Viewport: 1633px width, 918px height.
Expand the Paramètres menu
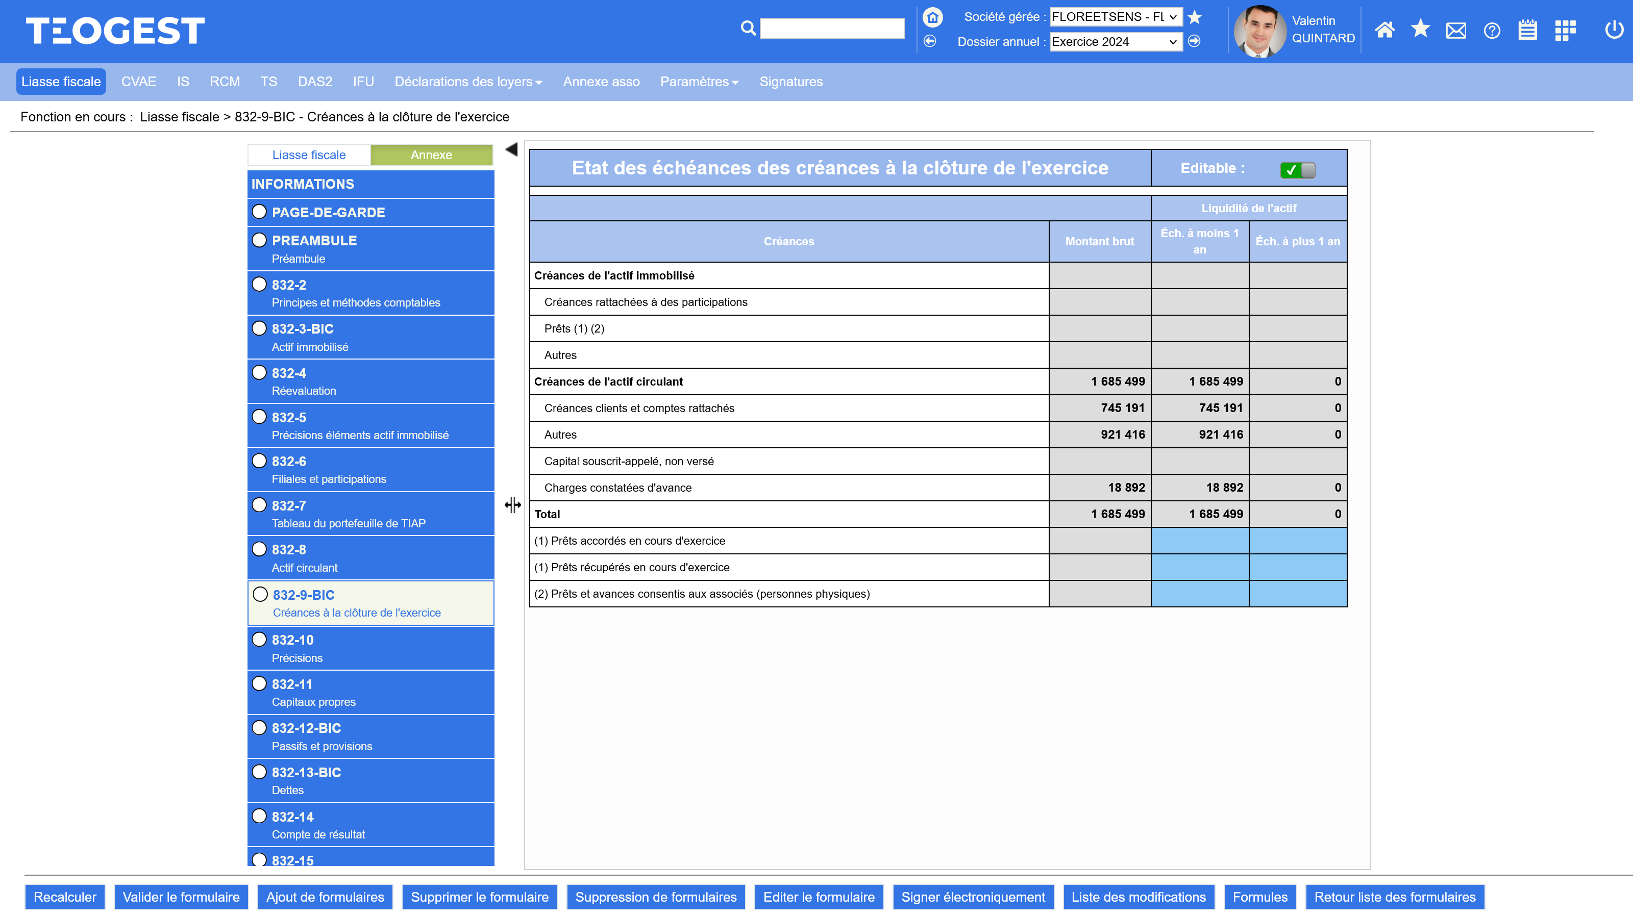tap(699, 82)
